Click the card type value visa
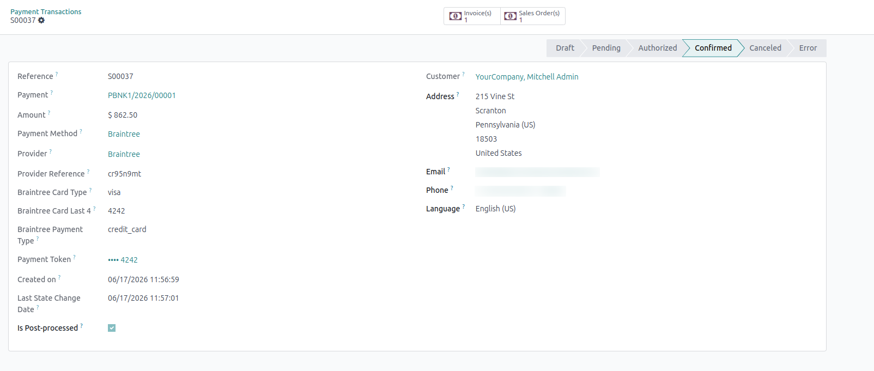Screen dimensions: 874x371 (114, 192)
